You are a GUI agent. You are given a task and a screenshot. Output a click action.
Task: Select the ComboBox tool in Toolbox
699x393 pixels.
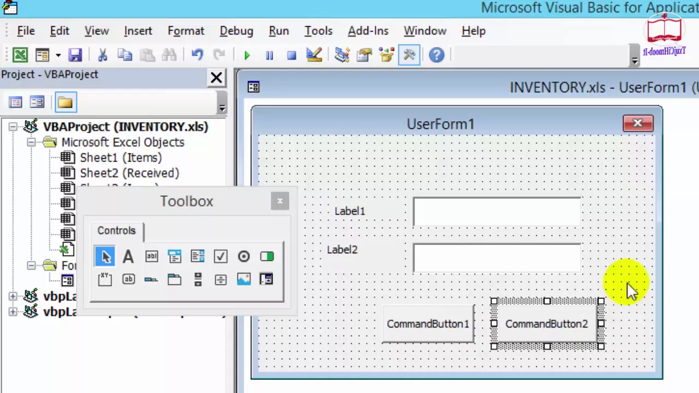[174, 256]
